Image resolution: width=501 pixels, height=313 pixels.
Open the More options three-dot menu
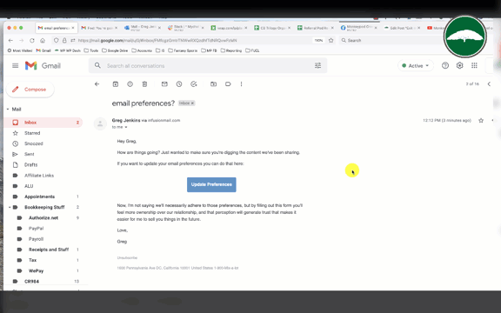pos(241,84)
